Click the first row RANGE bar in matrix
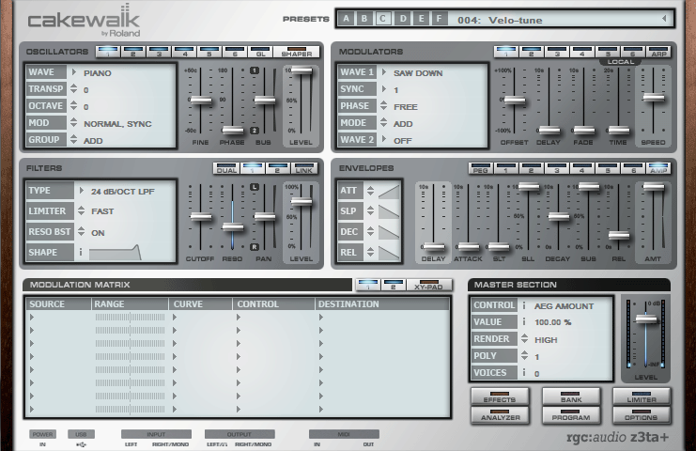 [130, 317]
